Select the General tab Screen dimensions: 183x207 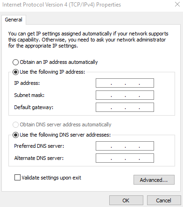[x=14, y=20]
